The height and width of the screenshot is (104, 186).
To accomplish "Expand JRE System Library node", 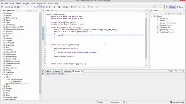I will point(5,84).
